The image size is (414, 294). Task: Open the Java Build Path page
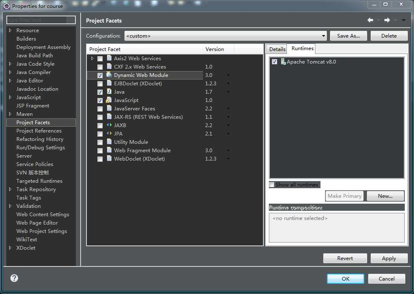34,55
